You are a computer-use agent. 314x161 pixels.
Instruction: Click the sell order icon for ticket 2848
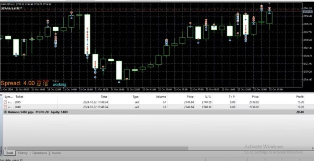tap(5, 107)
